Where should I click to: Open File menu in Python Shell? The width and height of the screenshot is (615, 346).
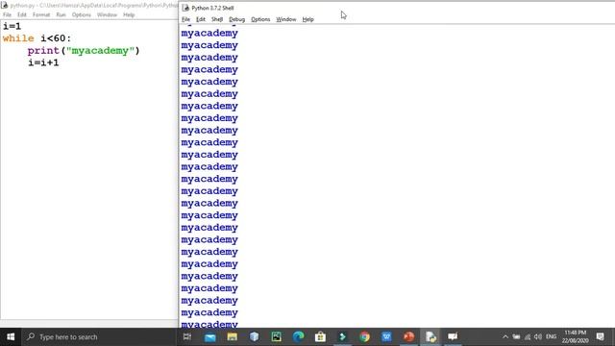(185, 19)
